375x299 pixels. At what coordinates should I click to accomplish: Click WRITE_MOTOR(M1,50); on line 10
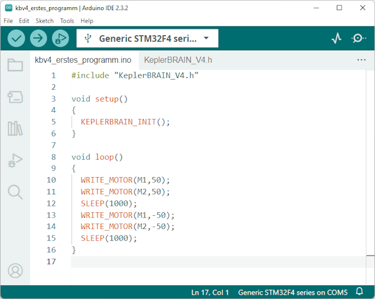(125, 180)
